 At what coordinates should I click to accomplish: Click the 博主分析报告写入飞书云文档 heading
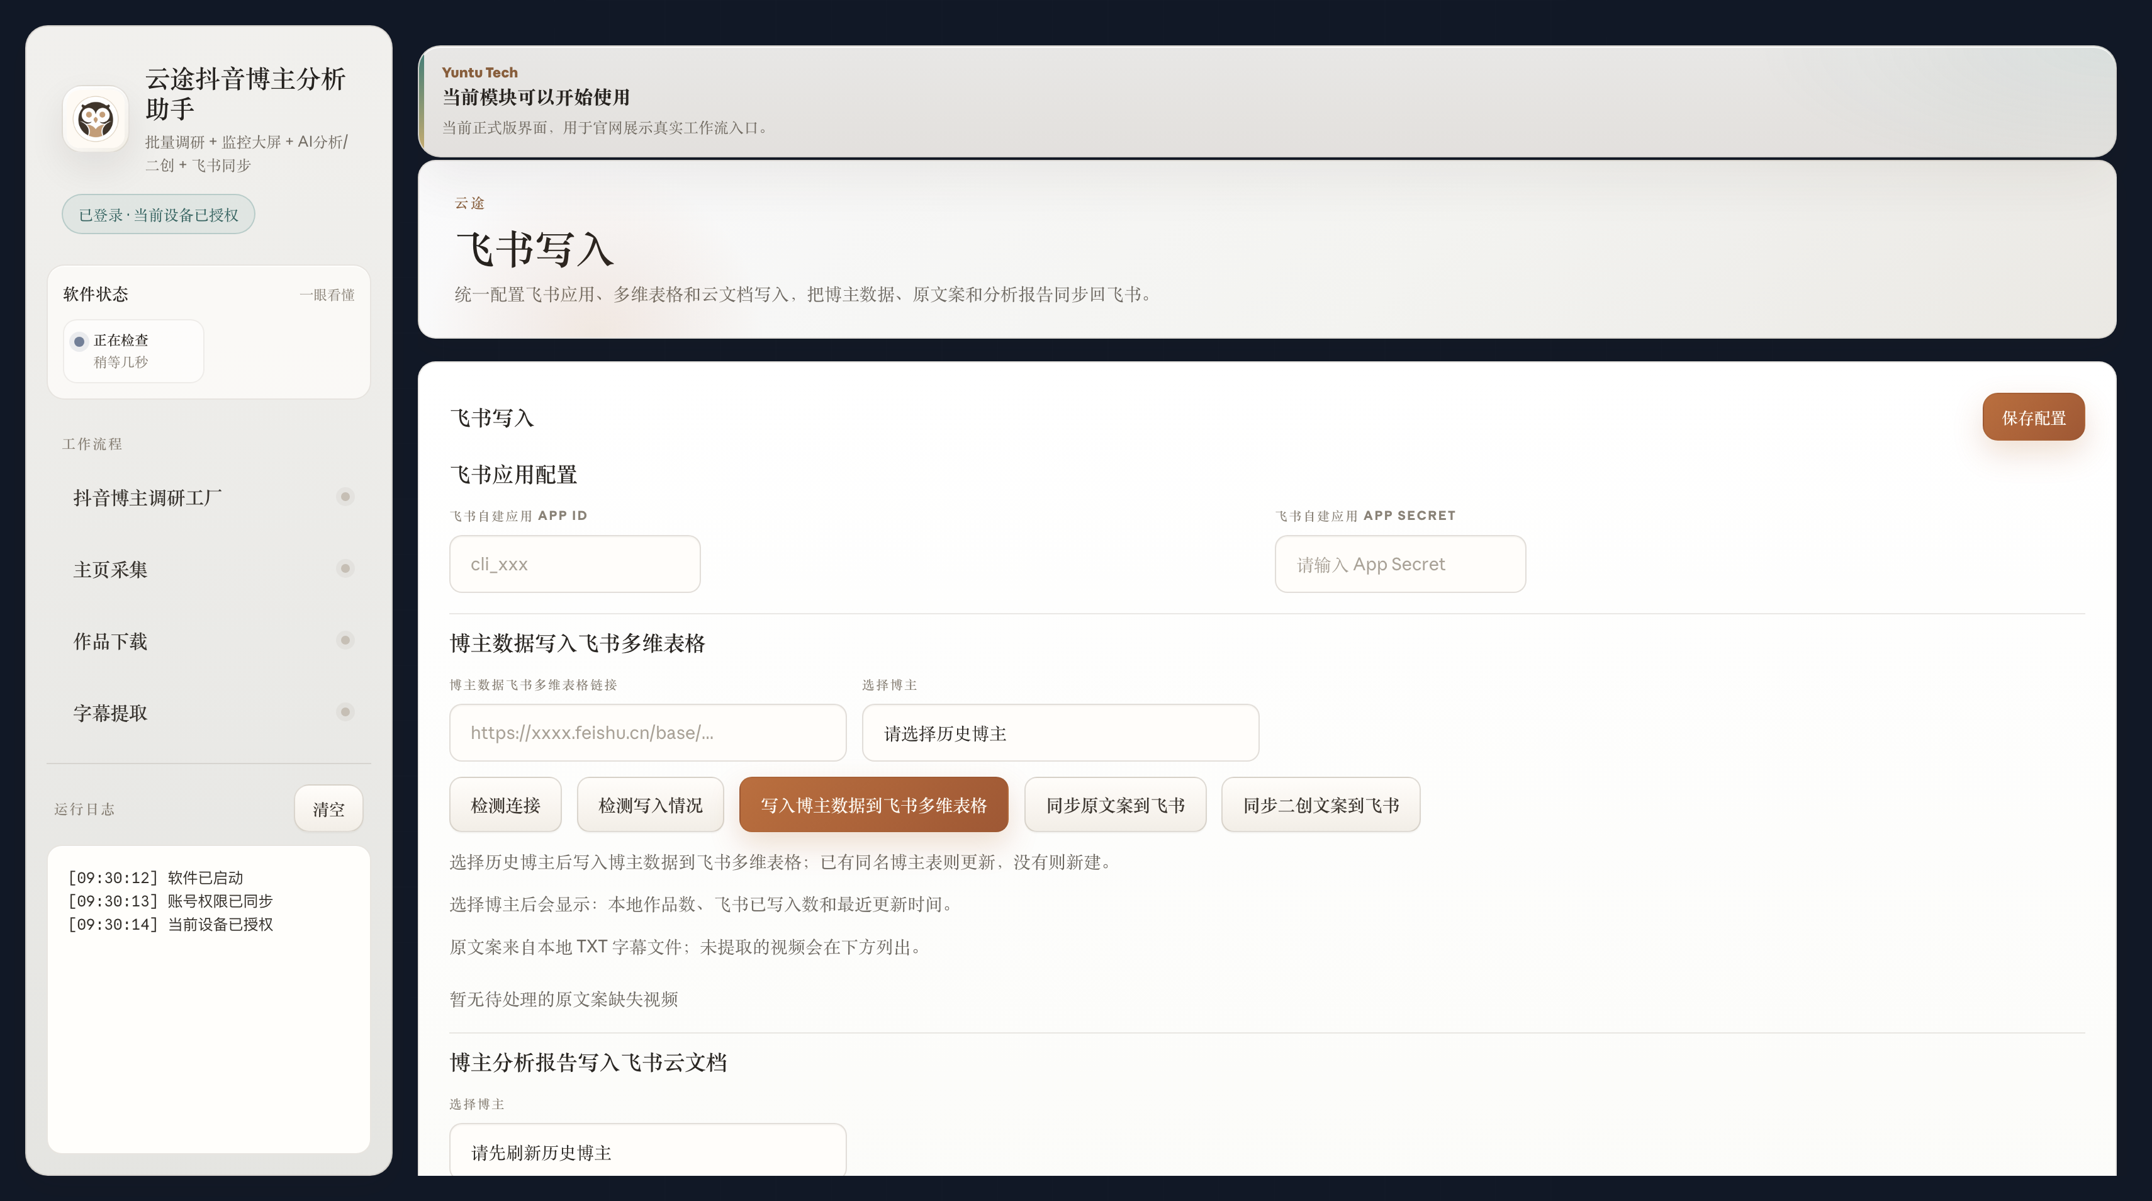click(588, 1063)
